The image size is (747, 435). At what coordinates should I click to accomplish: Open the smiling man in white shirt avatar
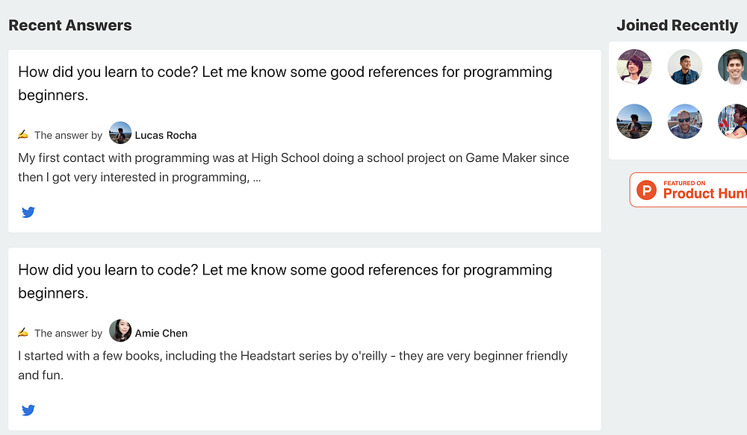734,67
